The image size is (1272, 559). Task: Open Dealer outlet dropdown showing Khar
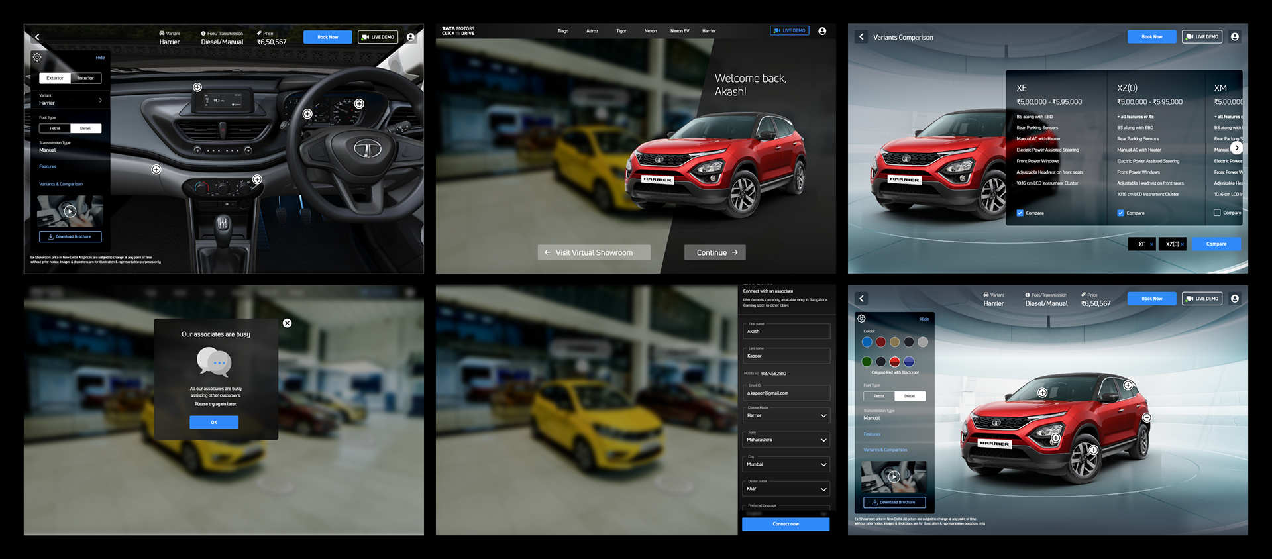786,489
